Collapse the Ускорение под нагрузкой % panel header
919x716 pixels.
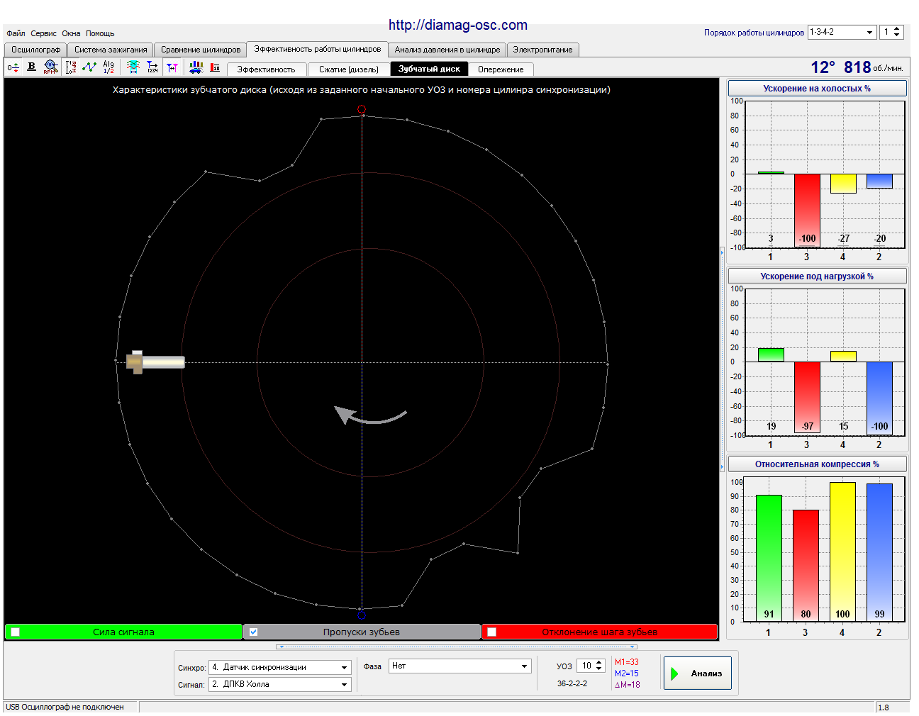817,276
